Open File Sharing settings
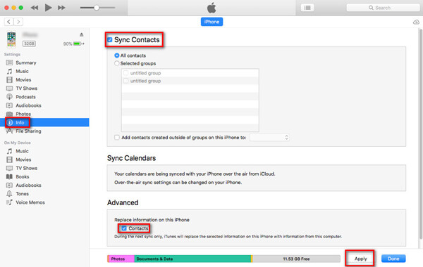 (28, 131)
